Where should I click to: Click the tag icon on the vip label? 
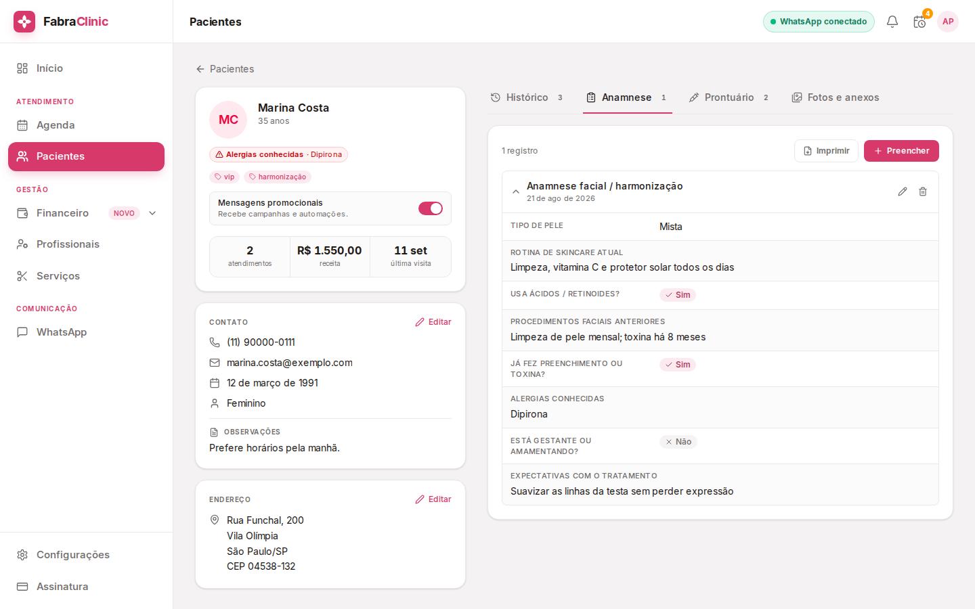pos(218,177)
